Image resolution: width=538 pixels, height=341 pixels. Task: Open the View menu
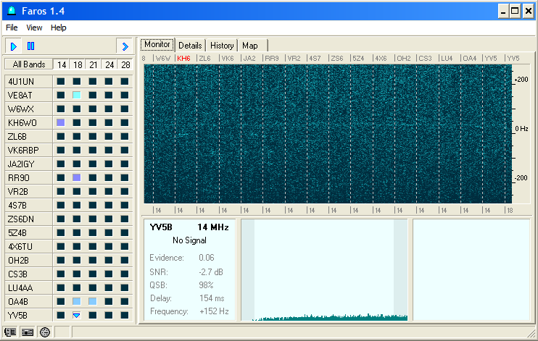(x=34, y=28)
